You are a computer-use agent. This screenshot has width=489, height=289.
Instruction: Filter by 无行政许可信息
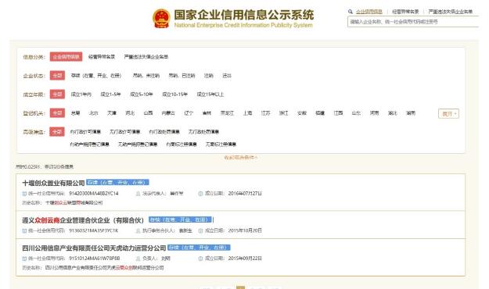click(124, 132)
